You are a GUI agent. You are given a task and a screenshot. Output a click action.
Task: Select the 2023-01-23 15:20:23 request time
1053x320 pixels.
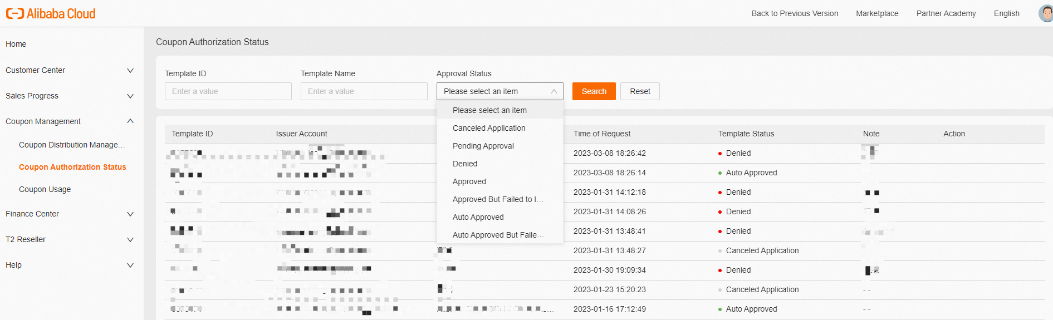pos(610,289)
